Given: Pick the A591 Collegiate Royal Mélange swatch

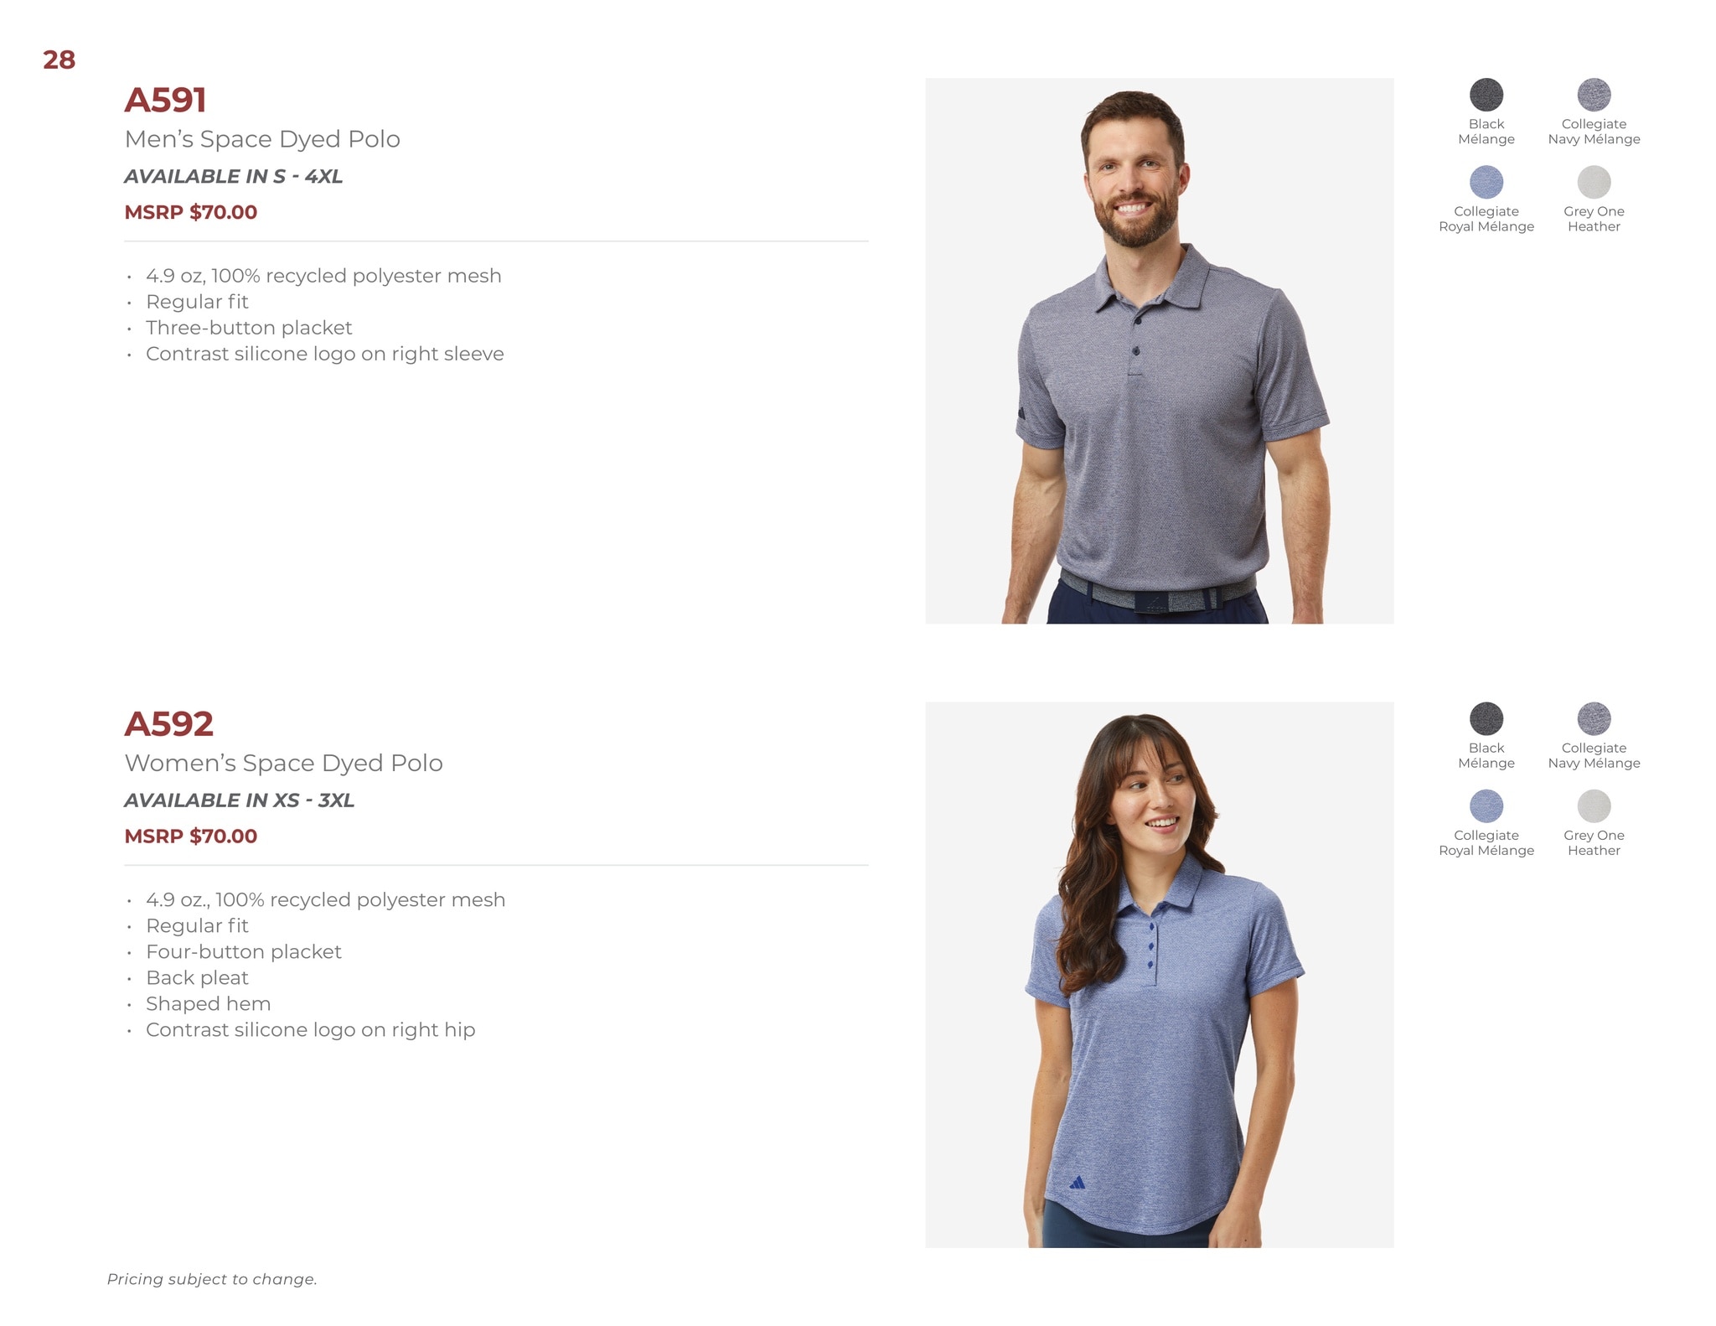Looking at the screenshot, I should click(1486, 182).
